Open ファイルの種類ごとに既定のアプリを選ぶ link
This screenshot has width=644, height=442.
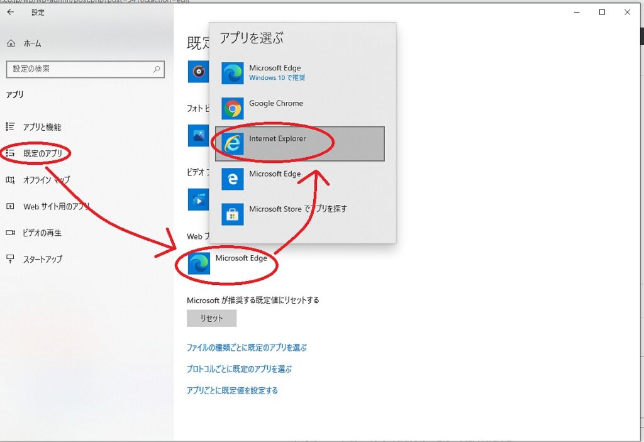pyautogui.click(x=247, y=348)
